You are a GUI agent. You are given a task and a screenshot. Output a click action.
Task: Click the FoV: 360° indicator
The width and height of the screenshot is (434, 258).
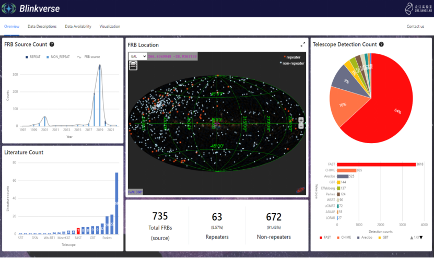pos(135,192)
